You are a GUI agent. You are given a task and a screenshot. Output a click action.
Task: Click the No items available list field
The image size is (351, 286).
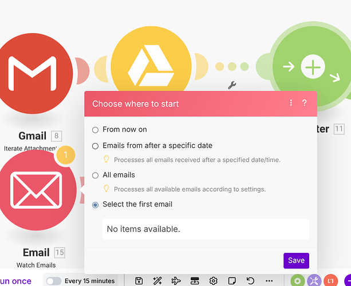click(206, 229)
